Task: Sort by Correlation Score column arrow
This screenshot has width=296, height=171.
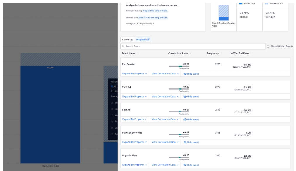Action: click(190, 54)
